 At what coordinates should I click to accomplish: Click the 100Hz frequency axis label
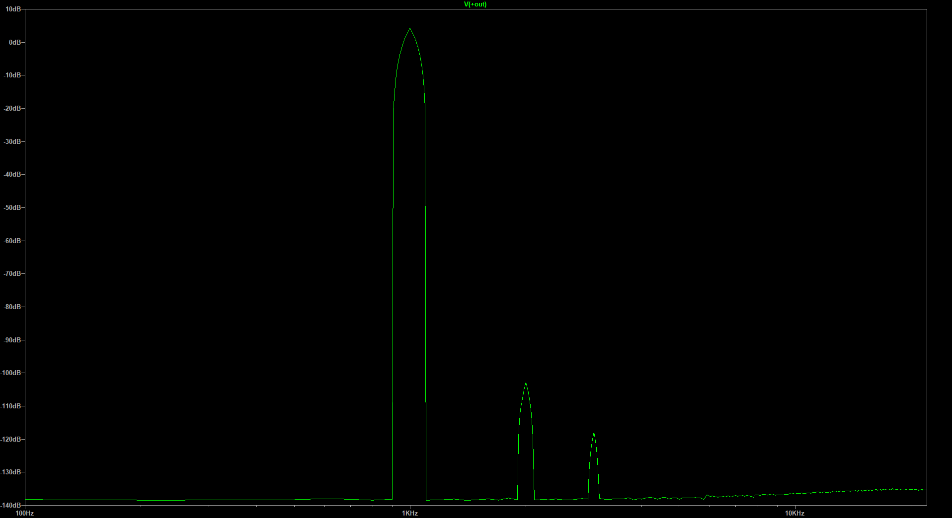click(25, 514)
